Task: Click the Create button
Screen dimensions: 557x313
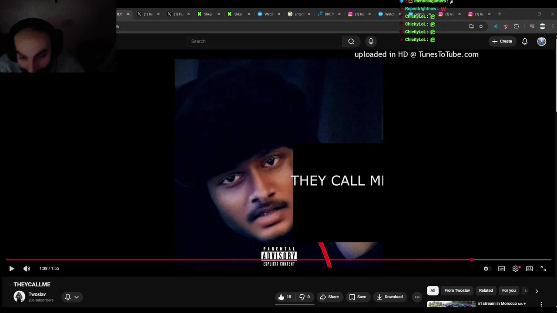Action: 502,41
